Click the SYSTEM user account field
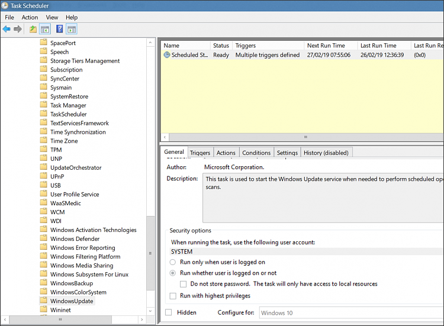Screen dimensions: 444x326 307,251
